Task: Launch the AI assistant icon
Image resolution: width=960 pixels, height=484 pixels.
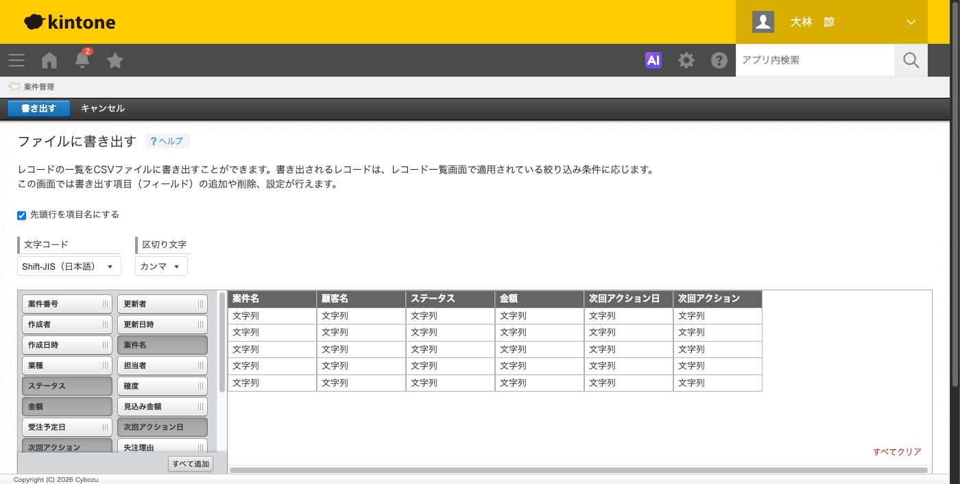Action: click(653, 60)
